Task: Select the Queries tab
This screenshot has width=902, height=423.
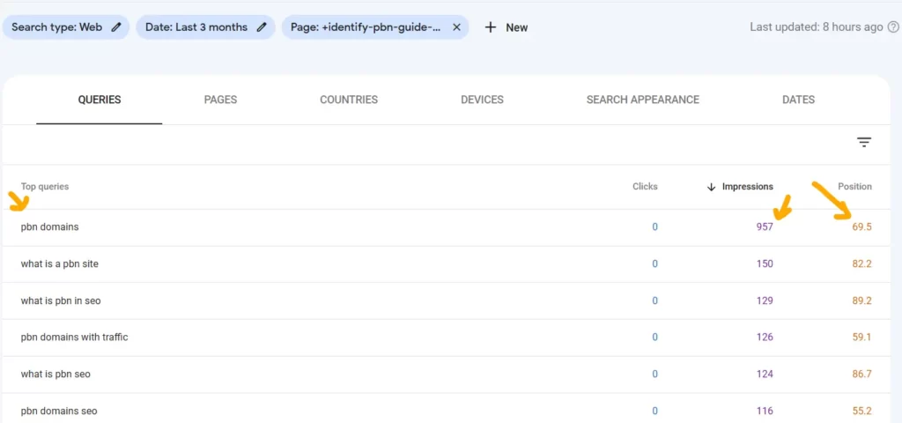Action: pos(100,100)
